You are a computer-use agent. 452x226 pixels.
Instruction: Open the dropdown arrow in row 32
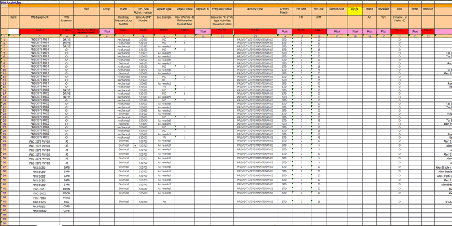134,146
